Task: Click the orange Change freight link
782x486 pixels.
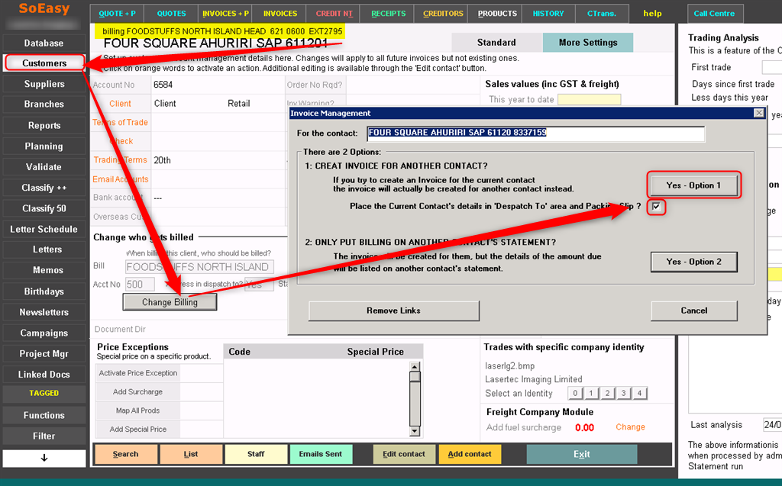Action: 630,427
